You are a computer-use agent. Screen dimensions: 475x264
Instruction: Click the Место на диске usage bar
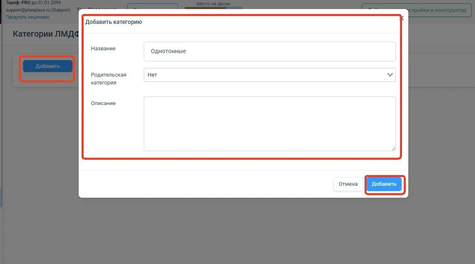(213, 8)
